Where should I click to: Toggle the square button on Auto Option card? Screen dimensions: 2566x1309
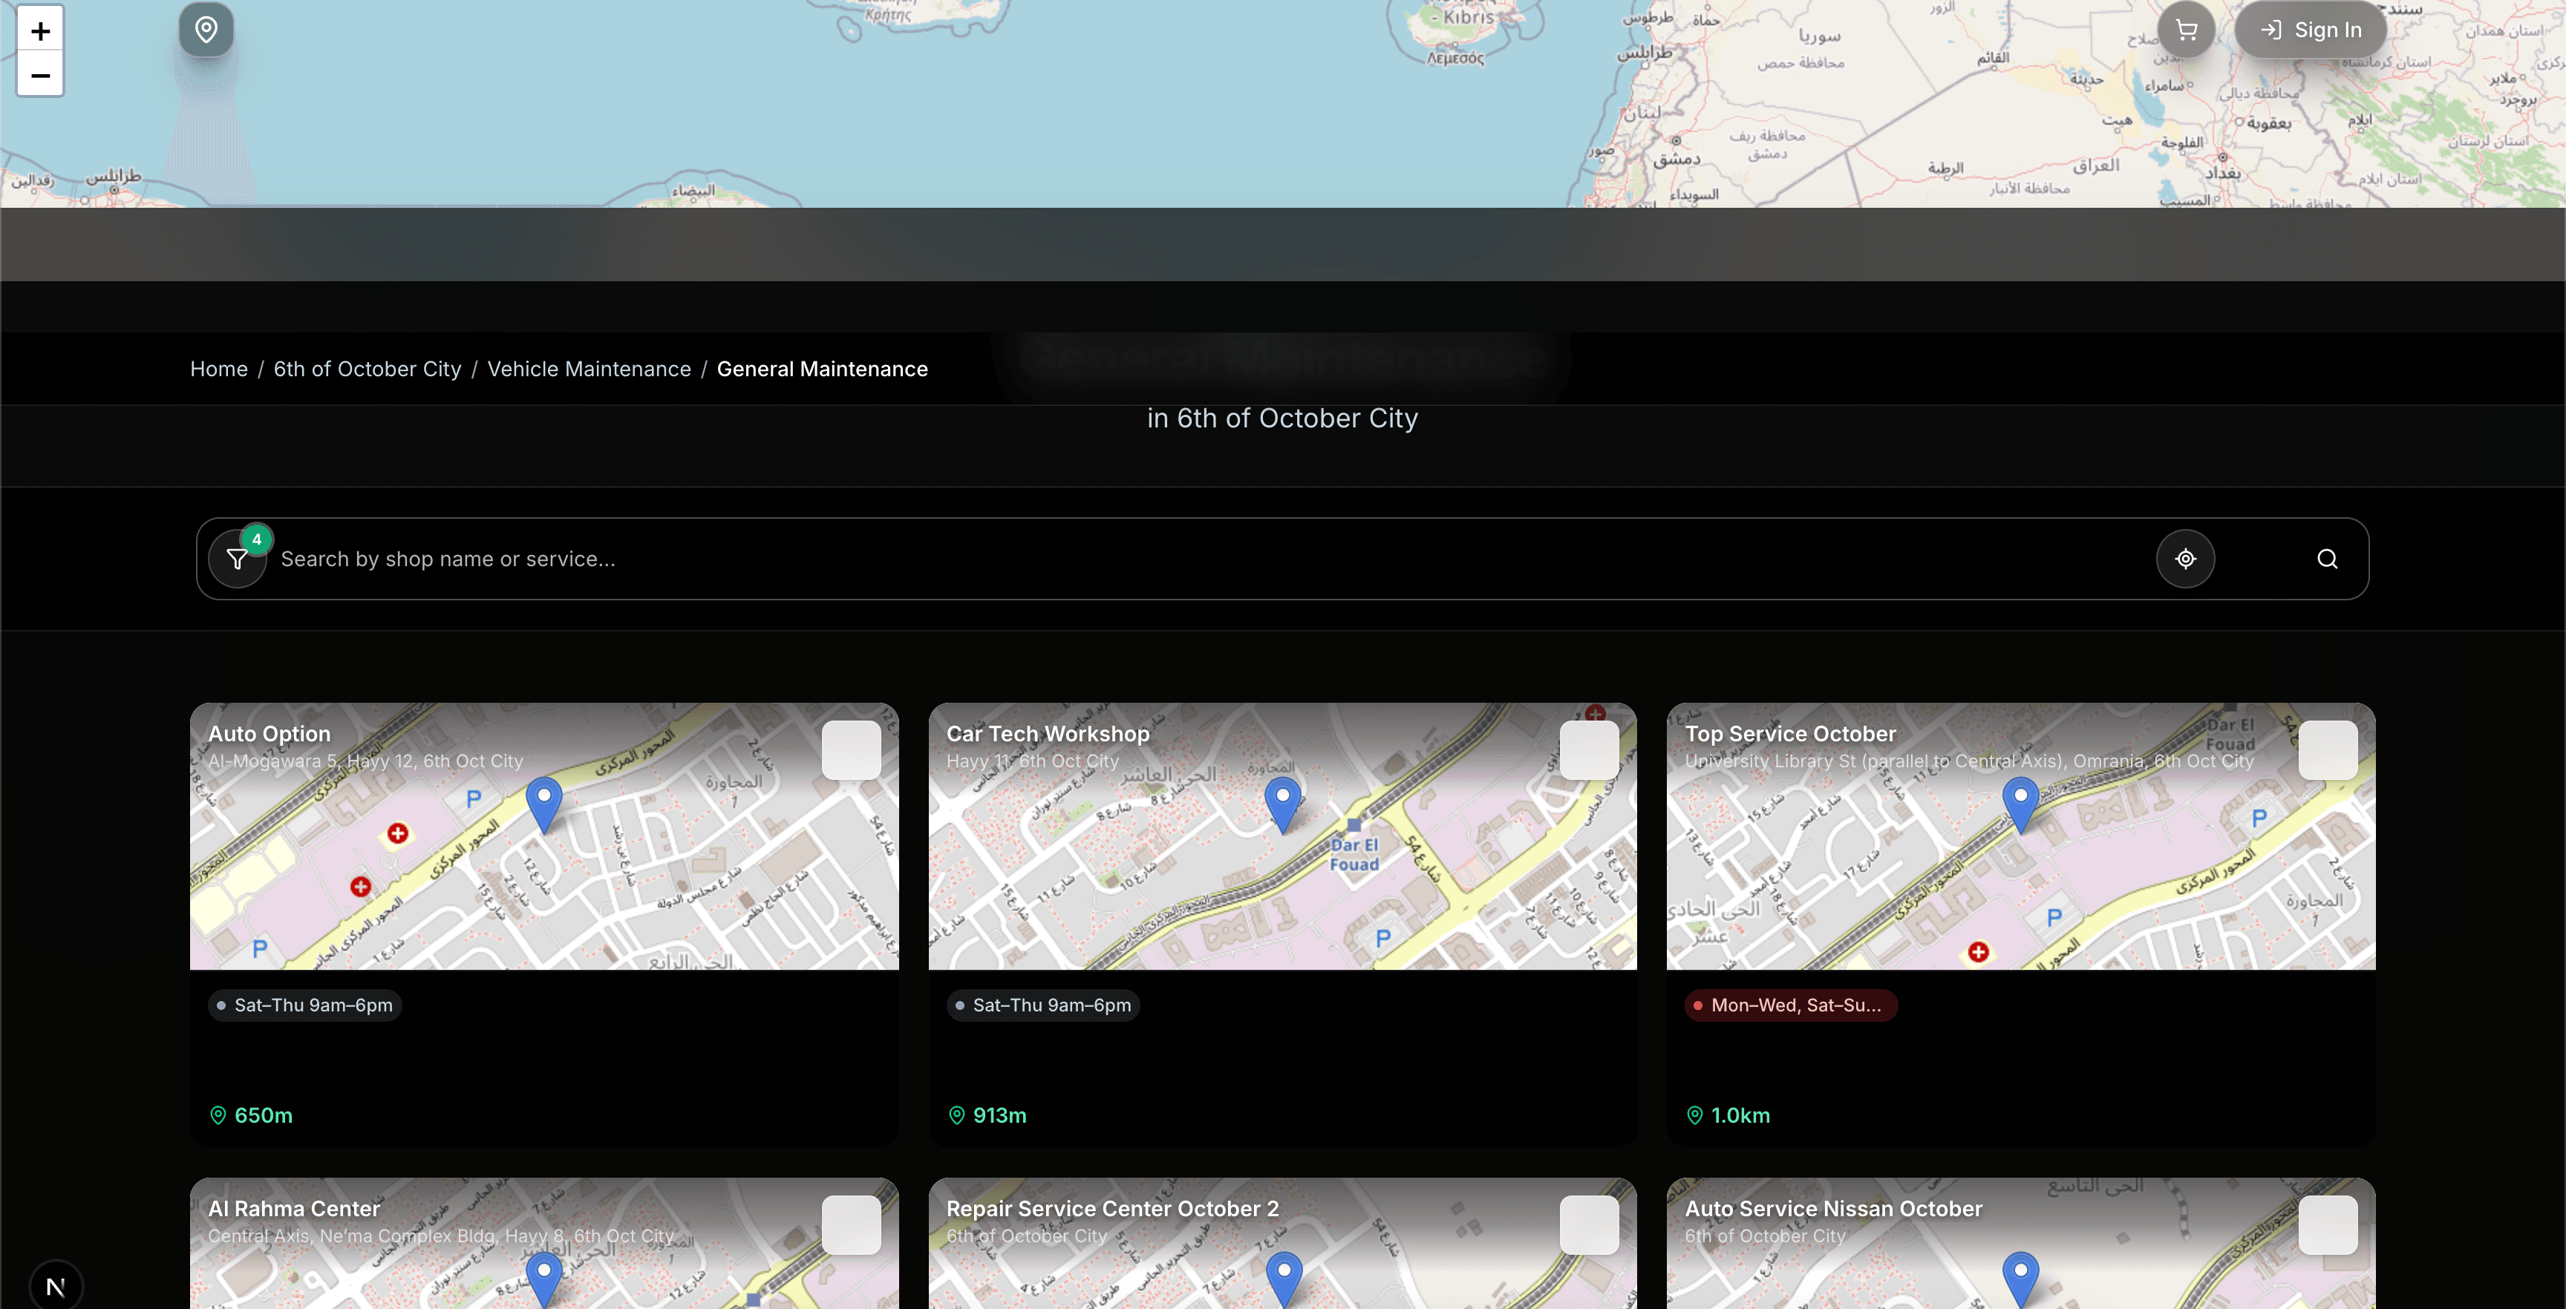[x=851, y=749]
